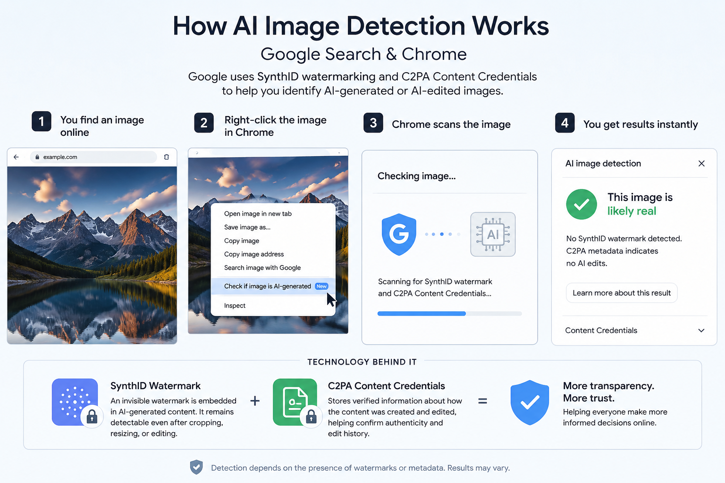
Task: Click the reload icon in the address bar
Action: pos(167,157)
